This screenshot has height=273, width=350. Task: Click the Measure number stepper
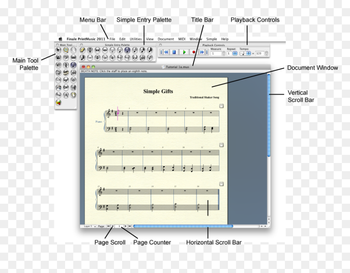(224, 53)
